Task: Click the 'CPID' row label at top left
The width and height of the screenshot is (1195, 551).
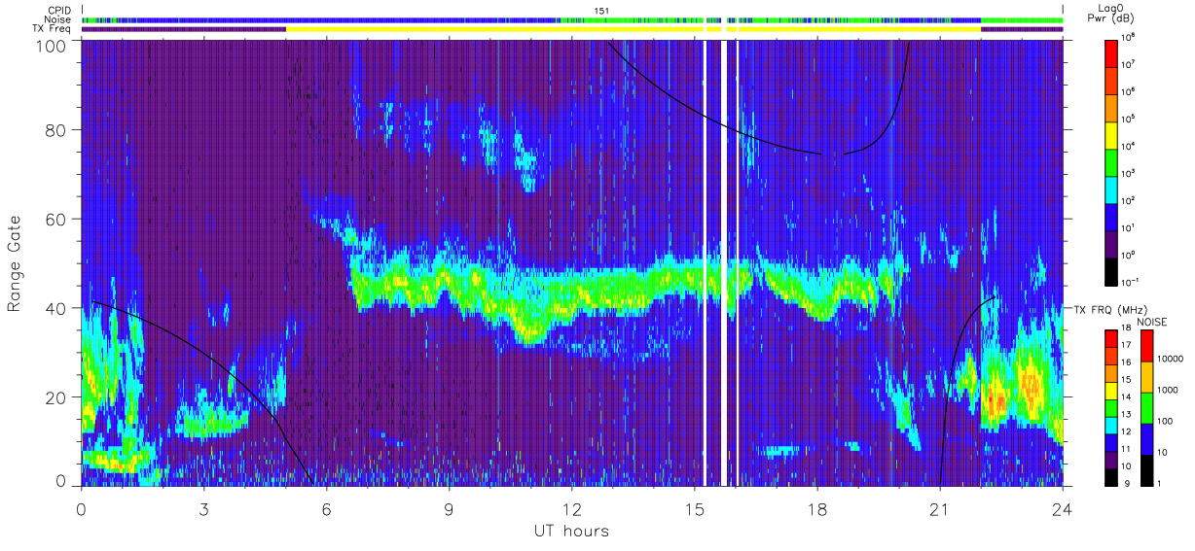Action: coord(58,11)
